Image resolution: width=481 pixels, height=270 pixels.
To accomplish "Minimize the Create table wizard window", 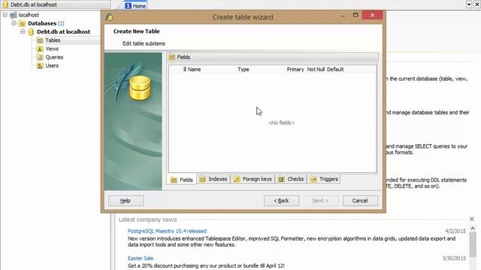I will point(343,15).
